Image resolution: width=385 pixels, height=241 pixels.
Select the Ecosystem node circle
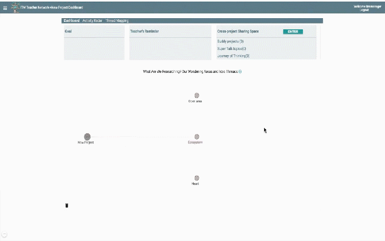(x=197, y=137)
